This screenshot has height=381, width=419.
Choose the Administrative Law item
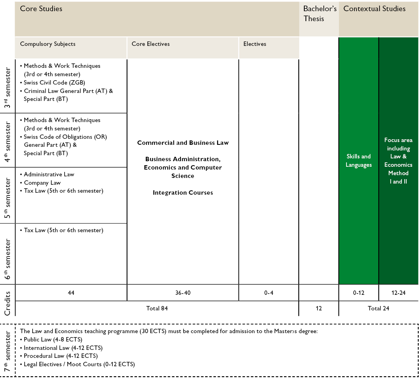tap(49, 174)
